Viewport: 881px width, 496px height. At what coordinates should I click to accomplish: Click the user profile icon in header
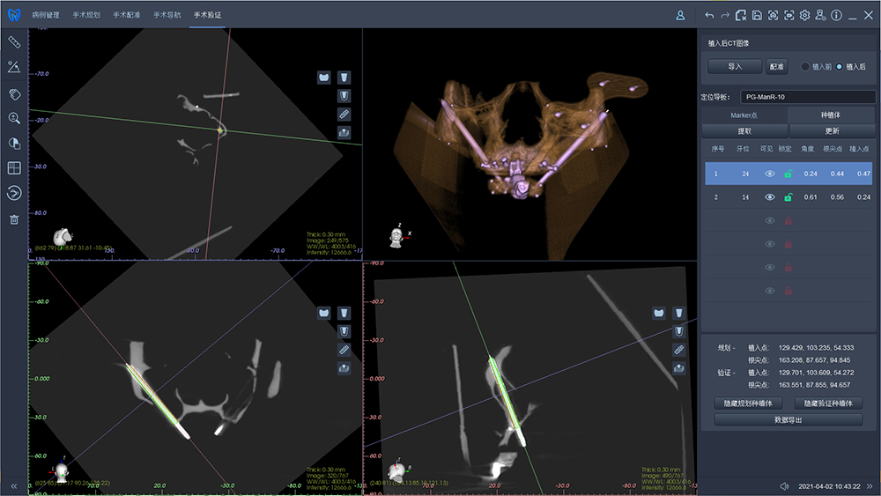680,15
